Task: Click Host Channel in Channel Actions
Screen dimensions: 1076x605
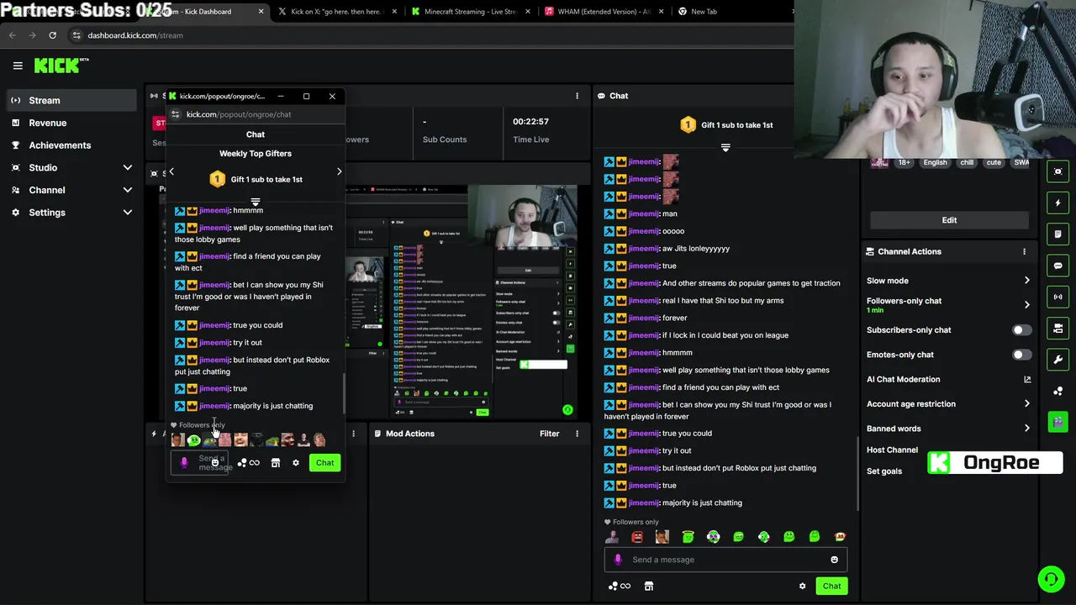Action: coord(892,450)
